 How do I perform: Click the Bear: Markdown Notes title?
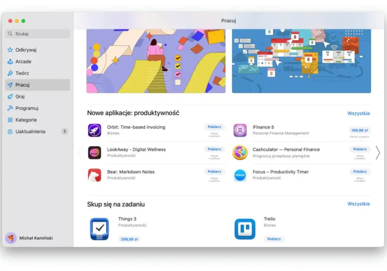[x=131, y=172]
